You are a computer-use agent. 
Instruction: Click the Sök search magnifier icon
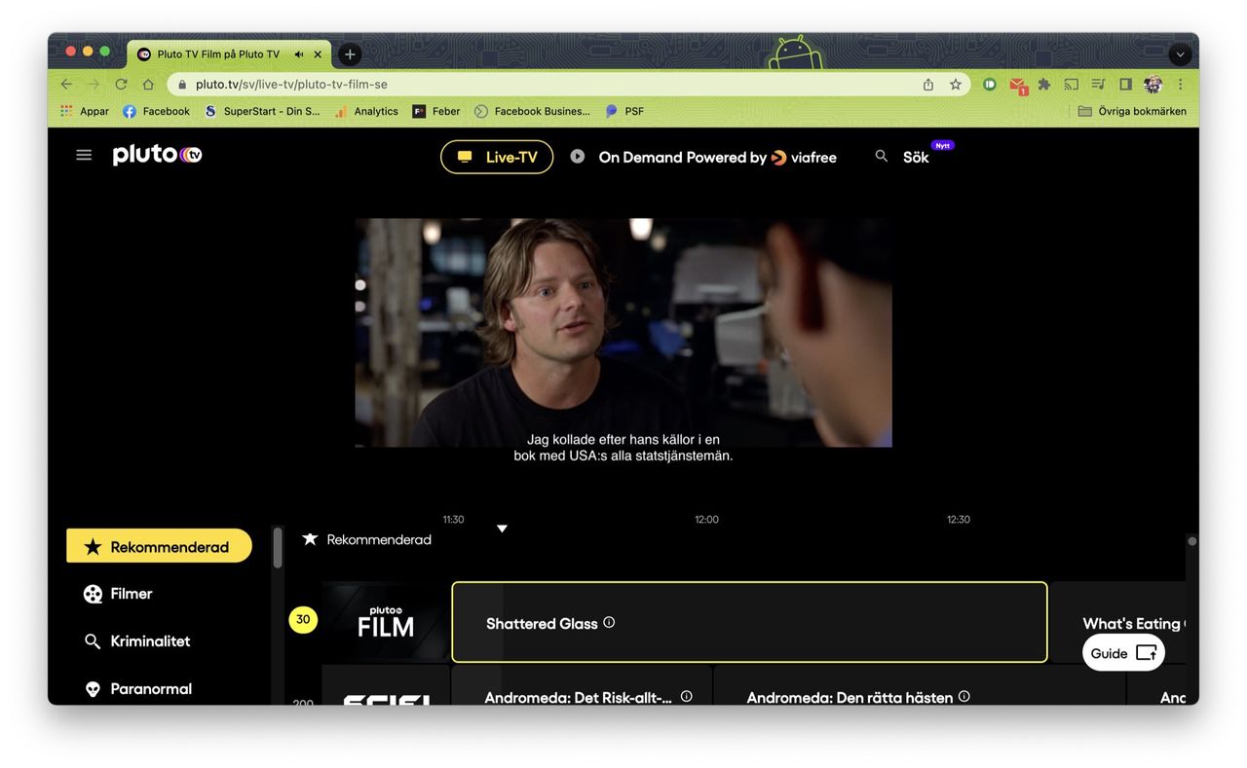tap(881, 155)
